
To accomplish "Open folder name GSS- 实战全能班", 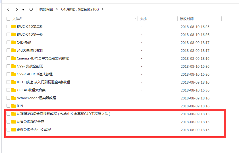I will [x=30, y=66].
